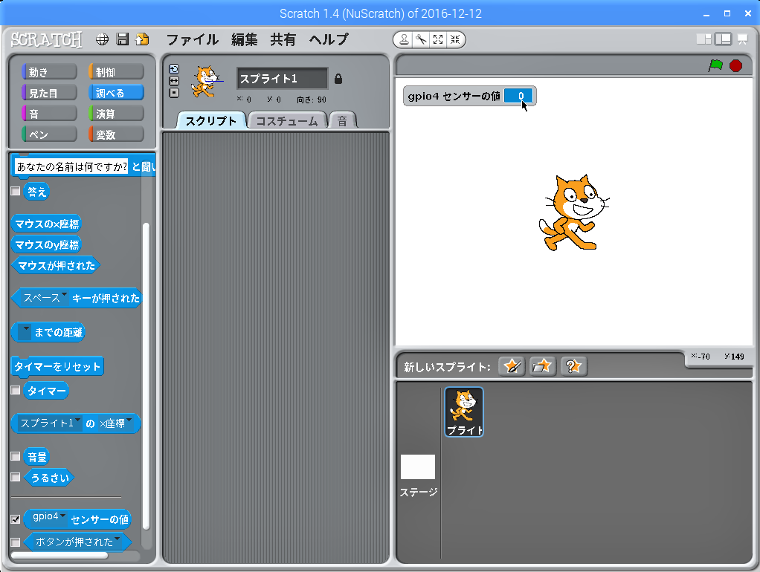Enable the タイマー reporter checkbox
Screen dimensions: 760x572
coord(16,390)
